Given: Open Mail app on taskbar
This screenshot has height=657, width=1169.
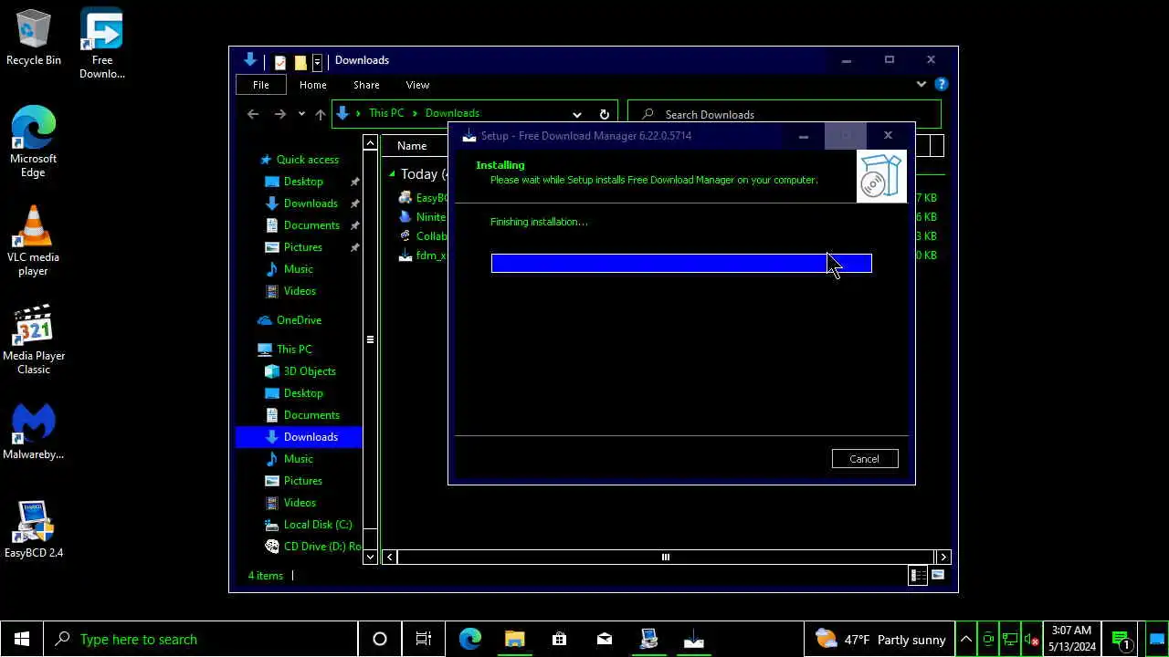Looking at the screenshot, I should click(x=605, y=639).
